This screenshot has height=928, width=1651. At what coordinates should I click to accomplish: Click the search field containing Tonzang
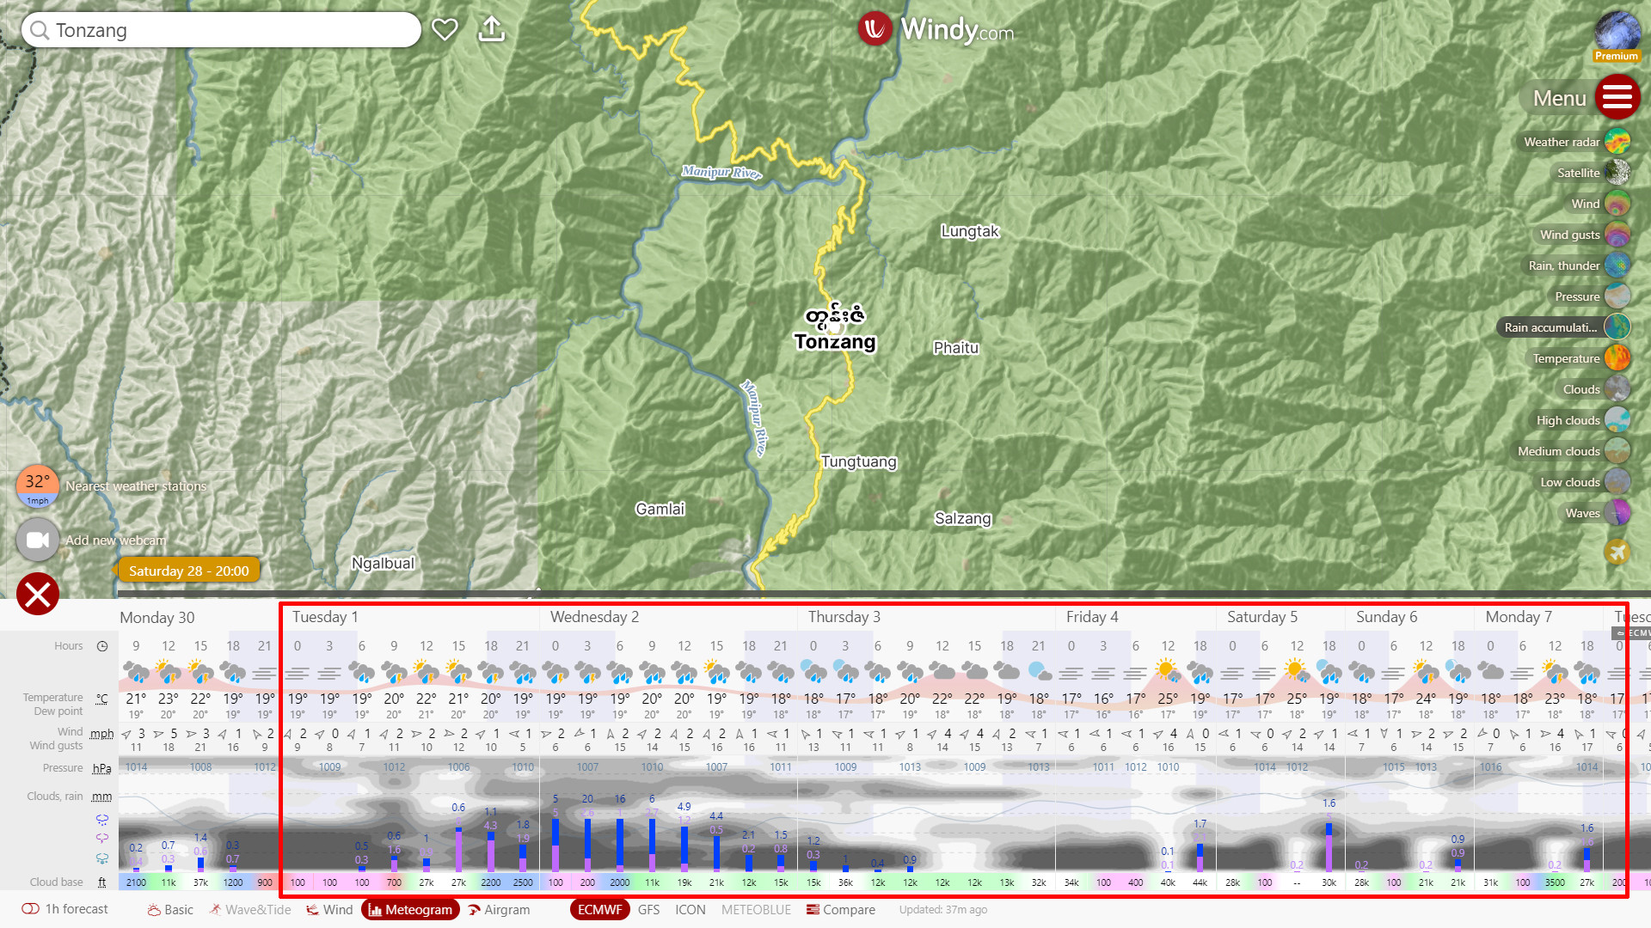click(221, 30)
